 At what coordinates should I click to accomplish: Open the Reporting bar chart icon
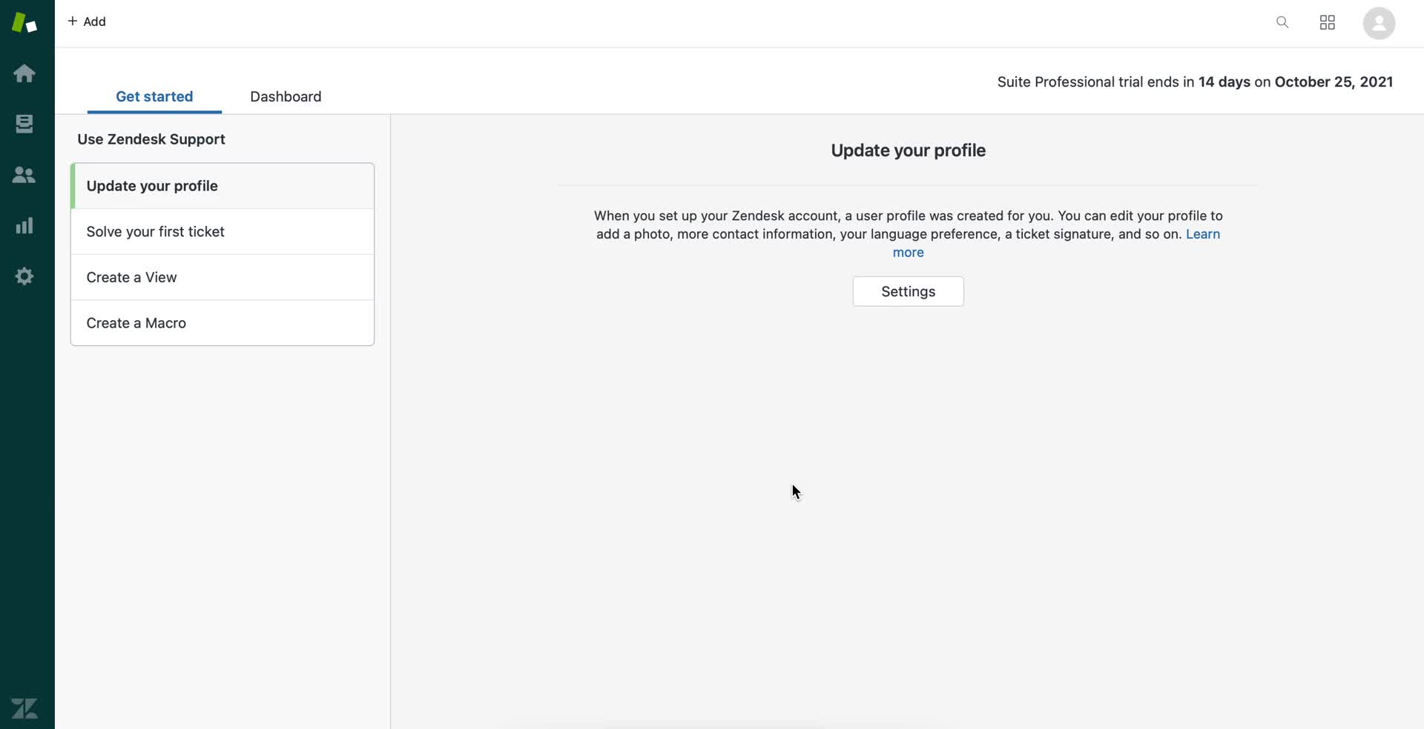click(24, 225)
